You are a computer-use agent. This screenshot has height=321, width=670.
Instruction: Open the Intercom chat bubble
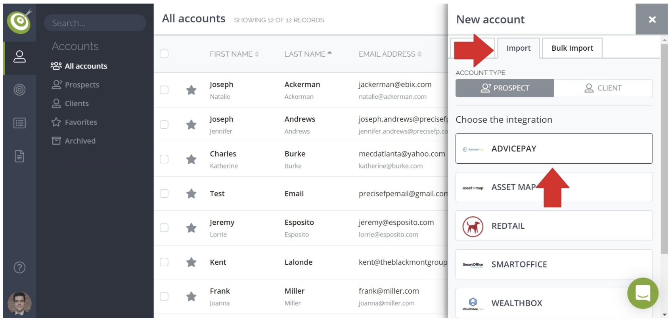[x=643, y=293]
